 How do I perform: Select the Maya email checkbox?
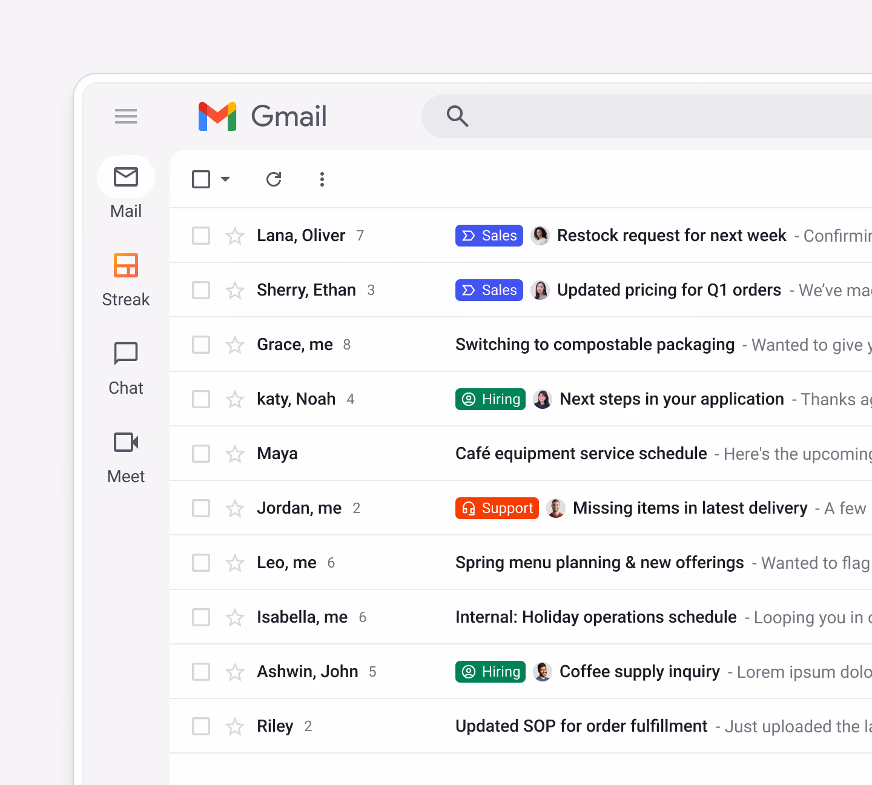click(201, 454)
